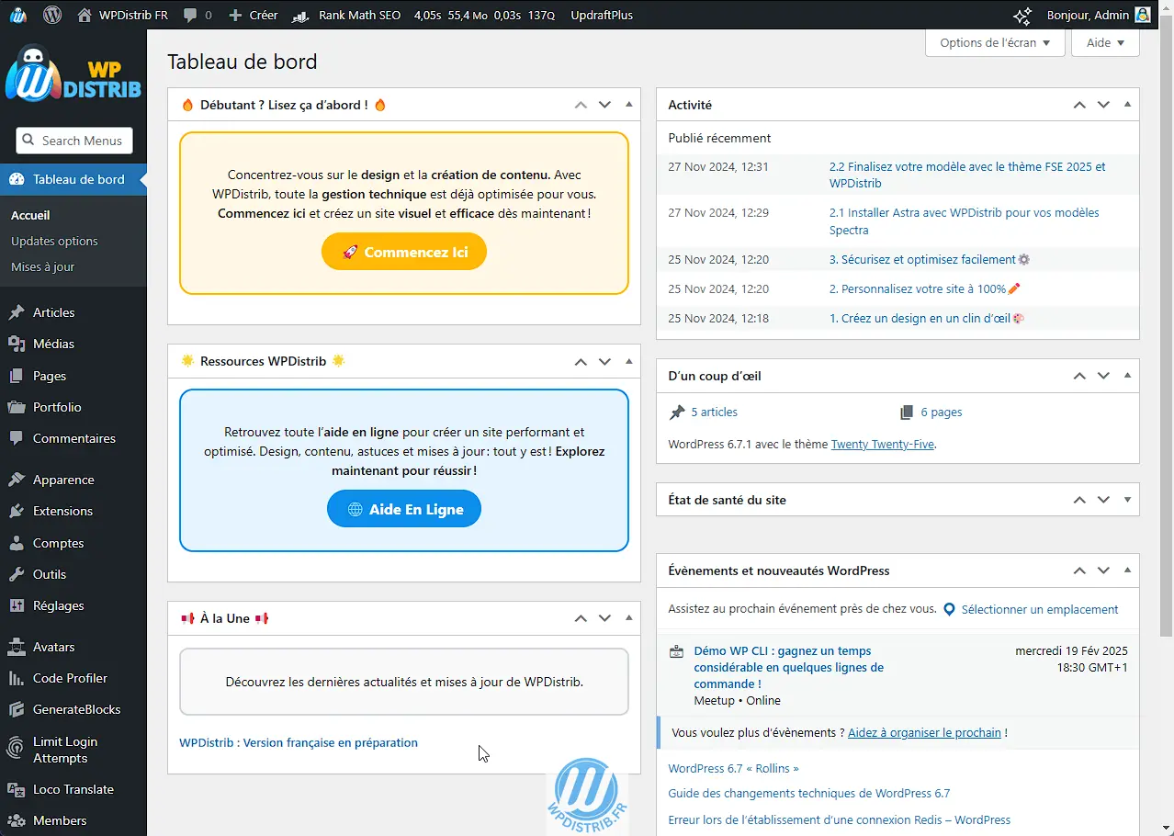Click the Admin avatar picture
Viewport: 1174px width, 836px height.
coord(1143,15)
